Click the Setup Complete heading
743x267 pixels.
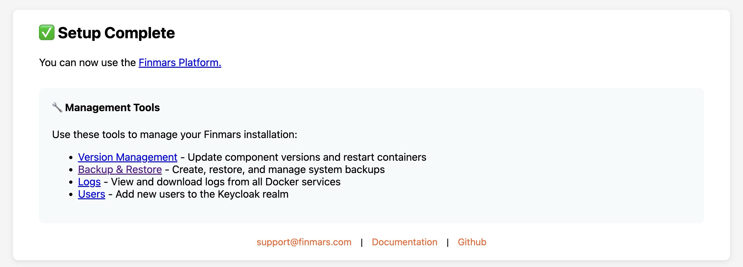116,33
